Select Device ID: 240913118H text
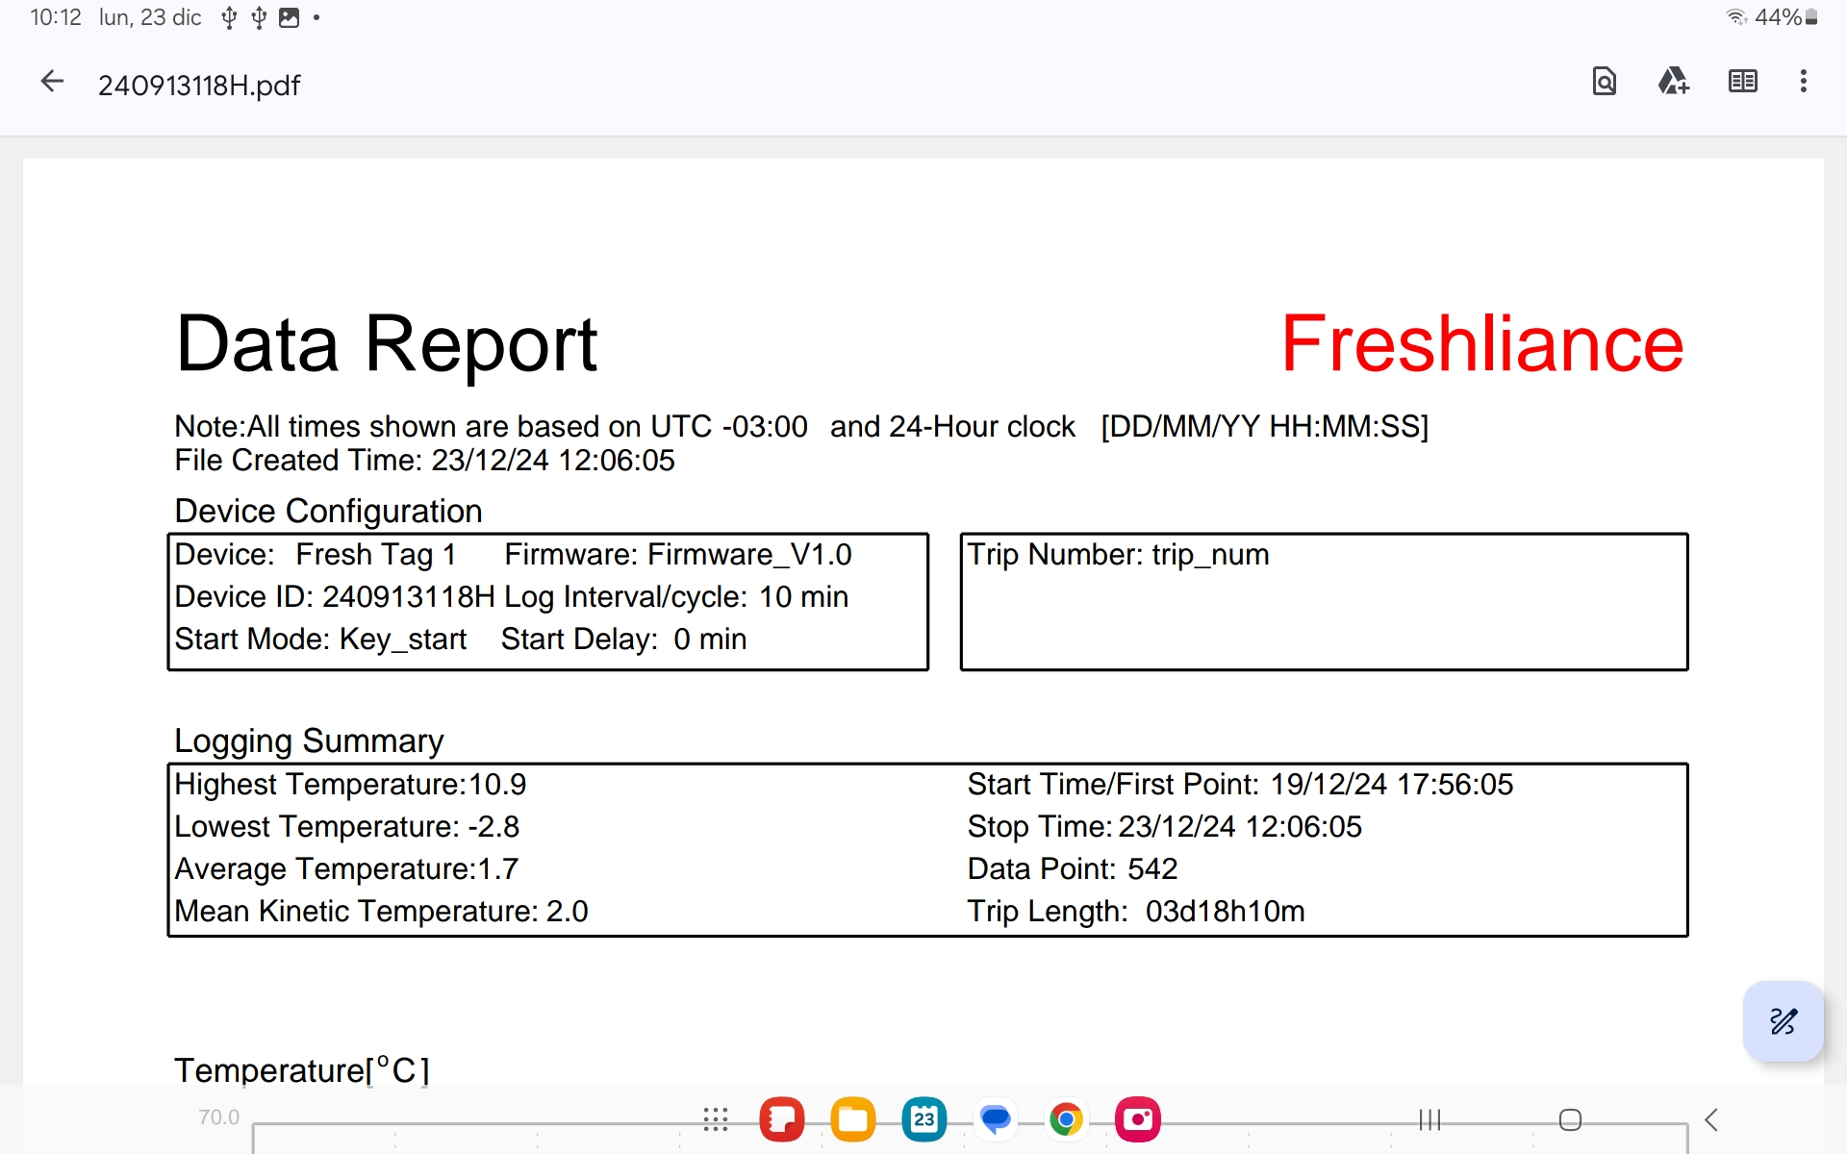The image size is (1847, 1154). tap(335, 597)
